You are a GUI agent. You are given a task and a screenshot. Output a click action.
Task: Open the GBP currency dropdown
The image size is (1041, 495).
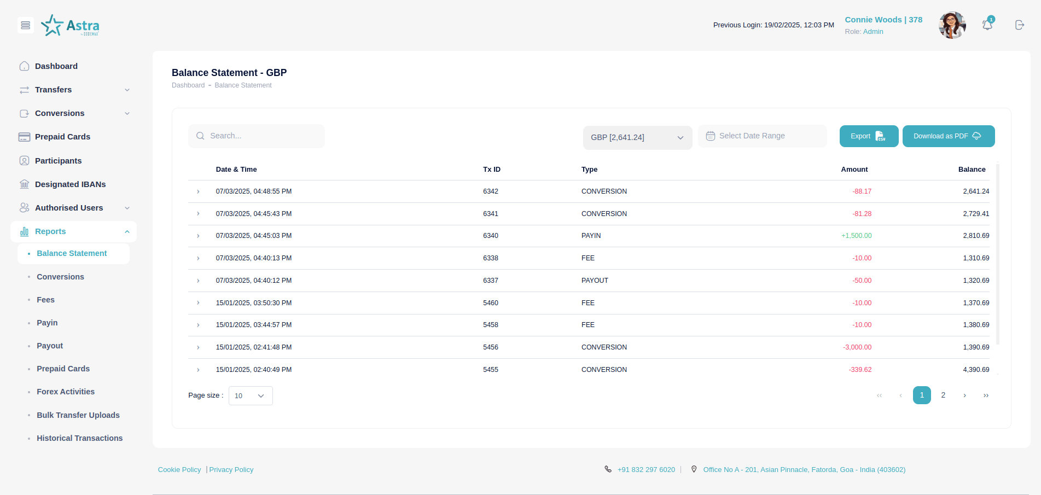pos(637,137)
